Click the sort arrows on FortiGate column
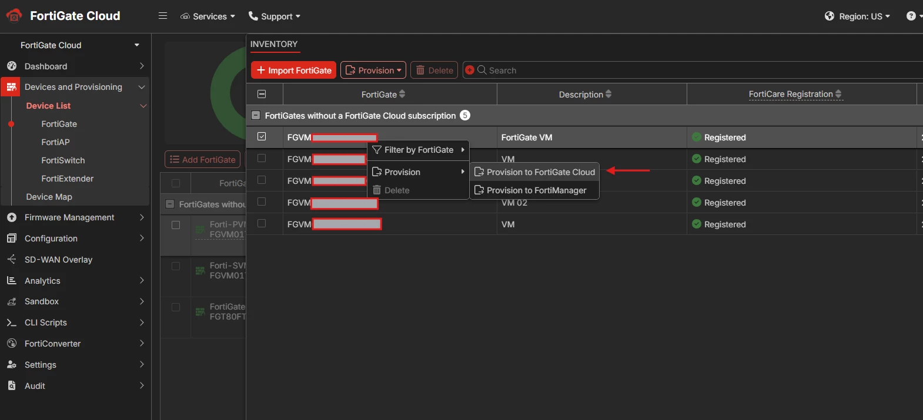The image size is (923, 420). click(402, 94)
